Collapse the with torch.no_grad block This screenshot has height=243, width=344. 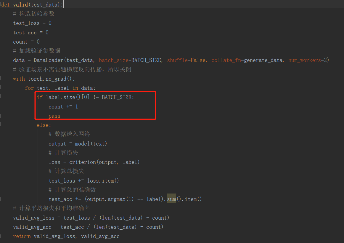[x=1, y=79]
